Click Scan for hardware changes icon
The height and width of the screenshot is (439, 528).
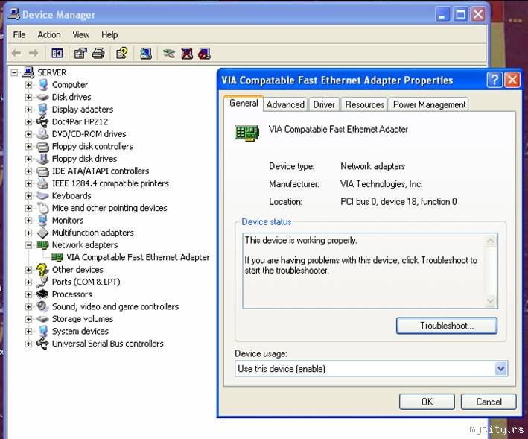[146, 53]
